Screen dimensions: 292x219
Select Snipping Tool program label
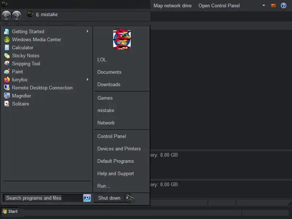click(26, 64)
